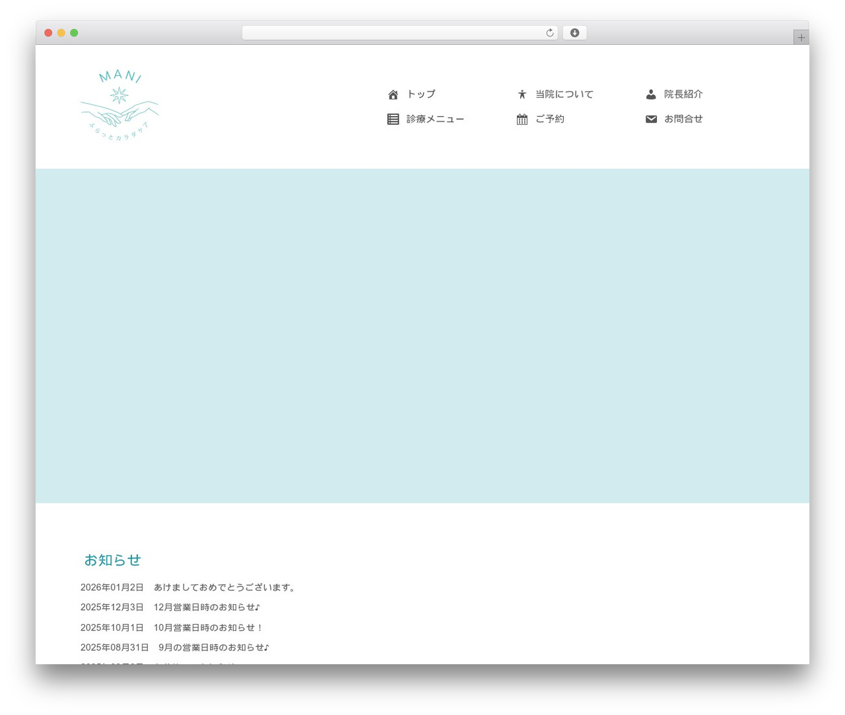Open the トップ menu item
The height and width of the screenshot is (715, 845).
pos(421,94)
